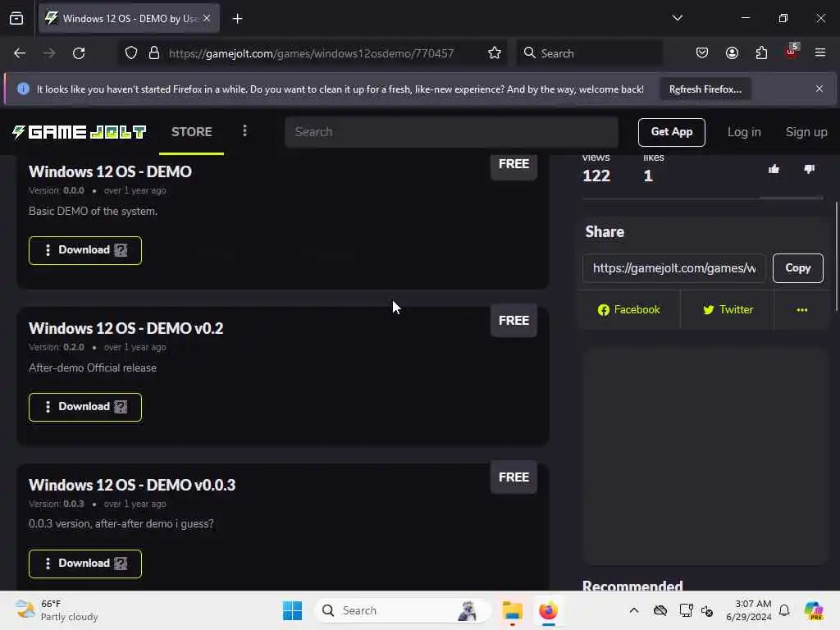The width and height of the screenshot is (840, 630).
Task: Copy the share URL
Action: tap(797, 268)
